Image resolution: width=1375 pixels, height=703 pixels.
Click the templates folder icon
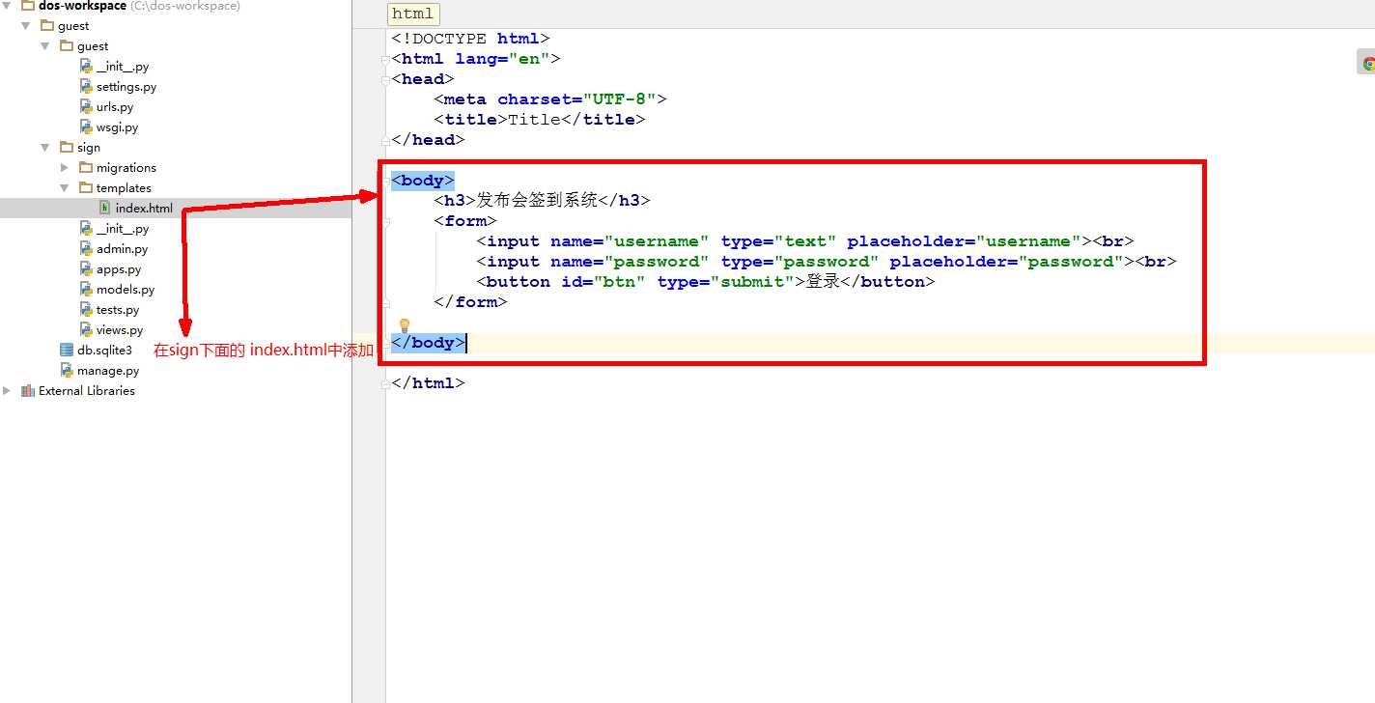click(86, 188)
